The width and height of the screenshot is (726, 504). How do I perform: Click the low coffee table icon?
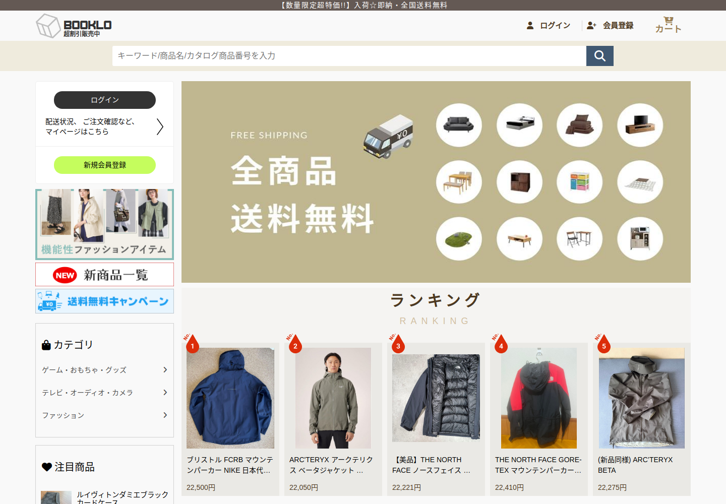tap(519, 239)
